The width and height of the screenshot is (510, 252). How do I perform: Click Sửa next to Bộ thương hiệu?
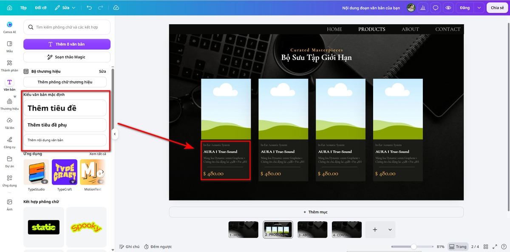[x=102, y=72]
